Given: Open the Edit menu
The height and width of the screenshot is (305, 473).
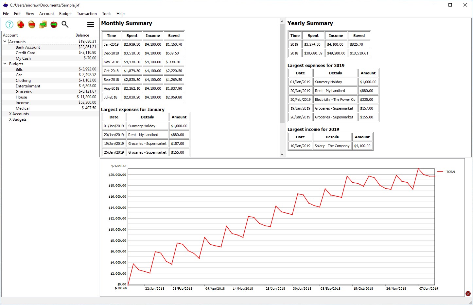Looking at the screenshot, I should (17, 14).
